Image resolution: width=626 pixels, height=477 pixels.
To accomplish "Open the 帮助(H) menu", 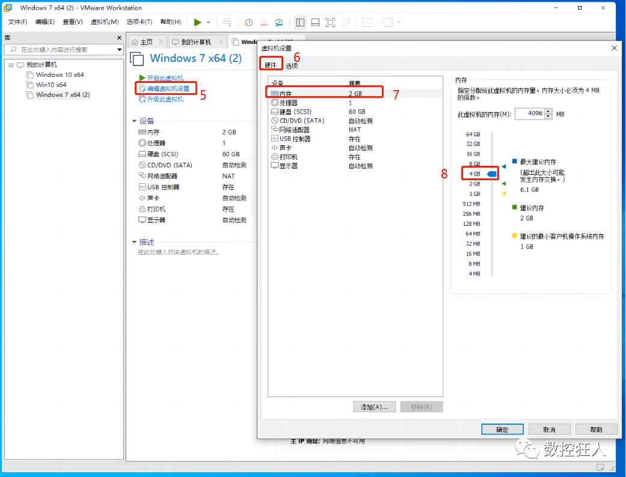I will pyautogui.click(x=170, y=22).
